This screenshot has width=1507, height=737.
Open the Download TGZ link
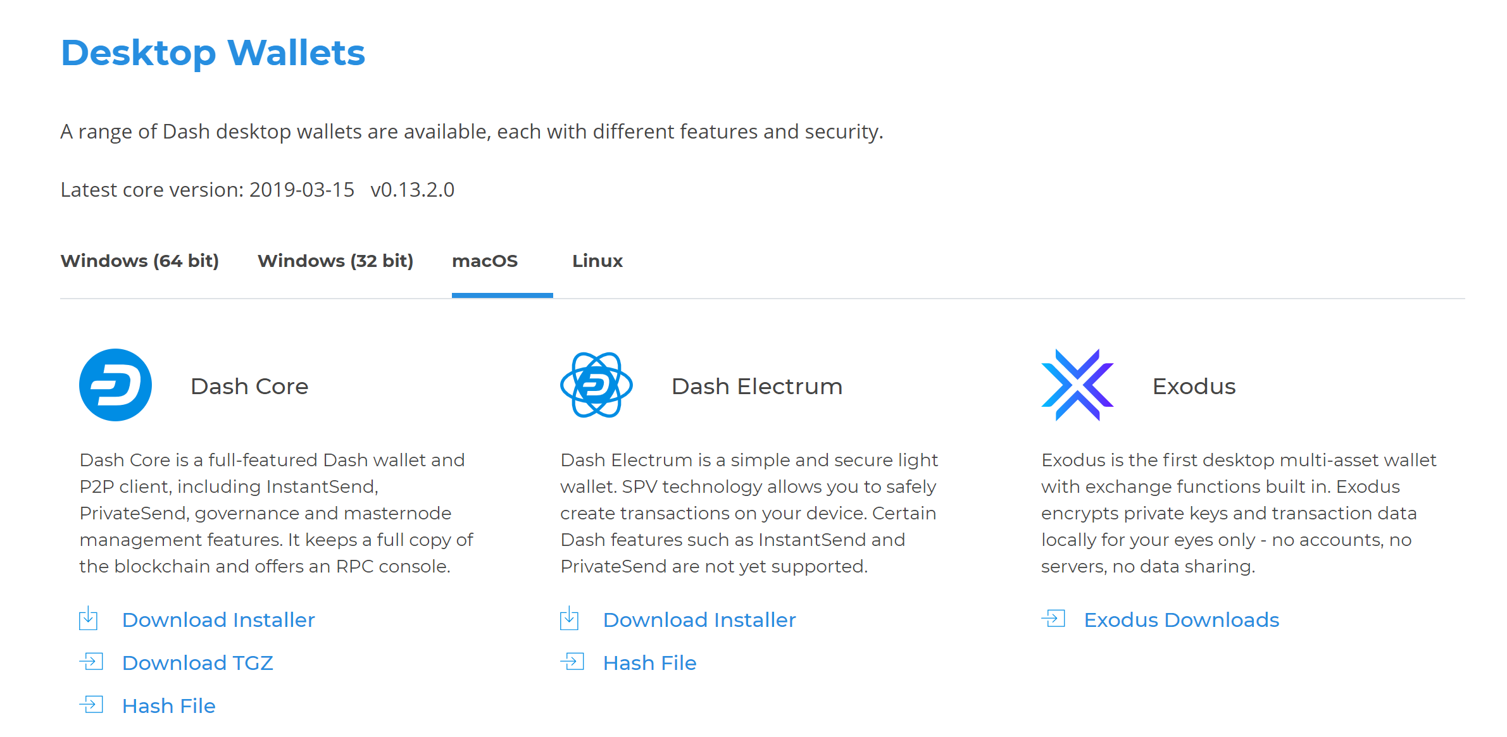197,663
